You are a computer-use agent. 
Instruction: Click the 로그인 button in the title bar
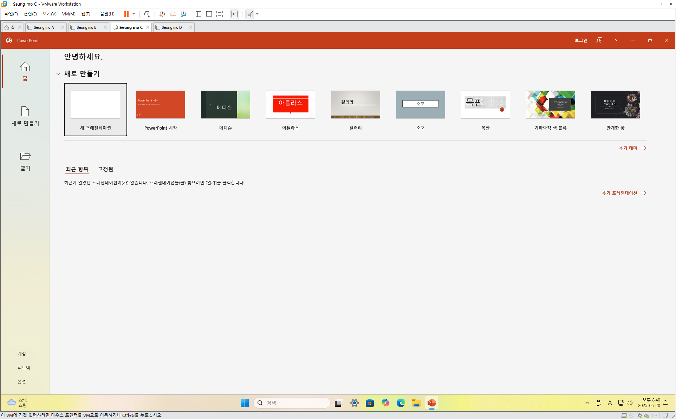pyautogui.click(x=581, y=40)
